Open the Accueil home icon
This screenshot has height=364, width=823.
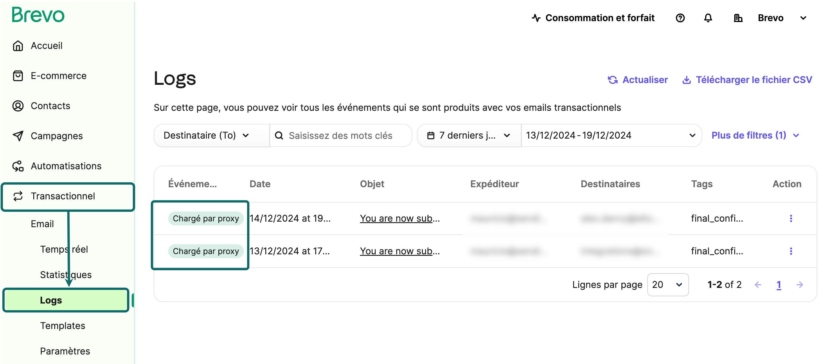pos(18,46)
